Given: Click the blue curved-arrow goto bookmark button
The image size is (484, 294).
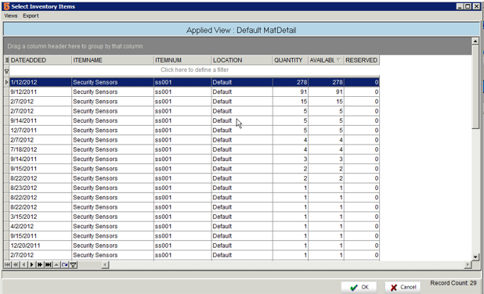Looking at the screenshot, I should [64, 265].
